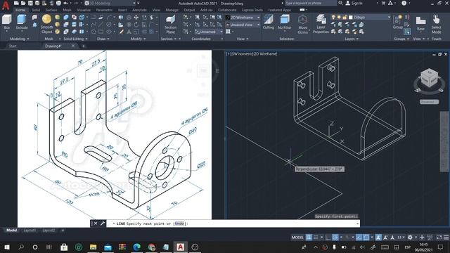Viewport: 450px width, 253px height.
Task: Select the Box solid tool
Action: (x=6, y=22)
